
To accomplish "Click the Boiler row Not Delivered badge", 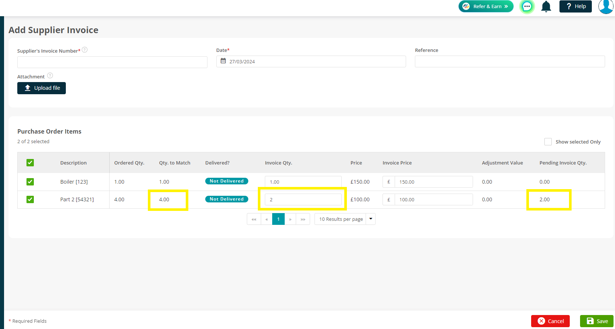I will (x=227, y=181).
